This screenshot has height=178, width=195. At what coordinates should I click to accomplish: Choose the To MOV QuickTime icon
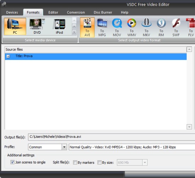pyautogui.click(x=117, y=27)
